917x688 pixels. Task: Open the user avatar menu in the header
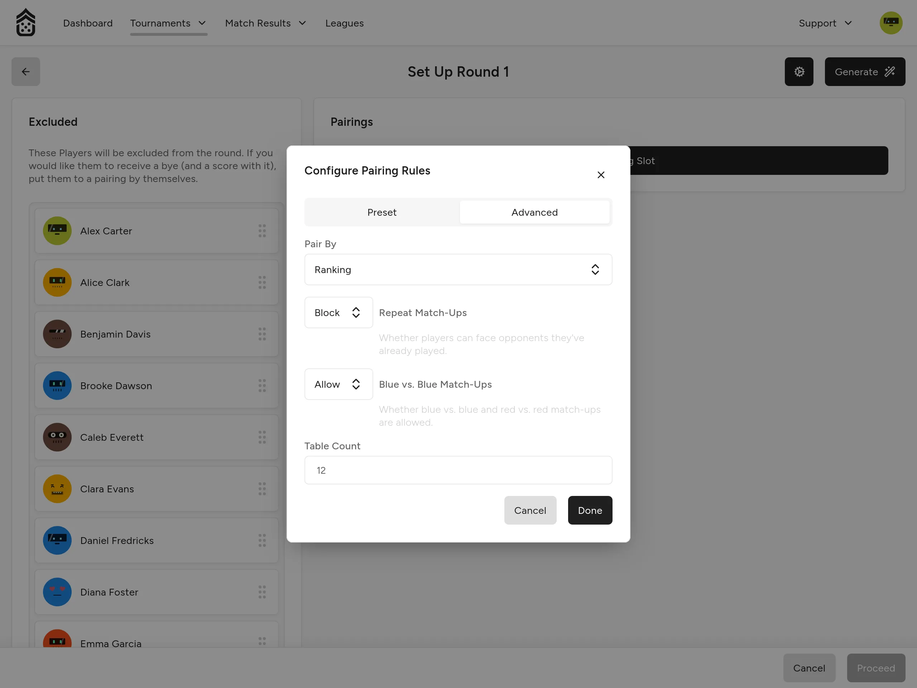pos(891,23)
